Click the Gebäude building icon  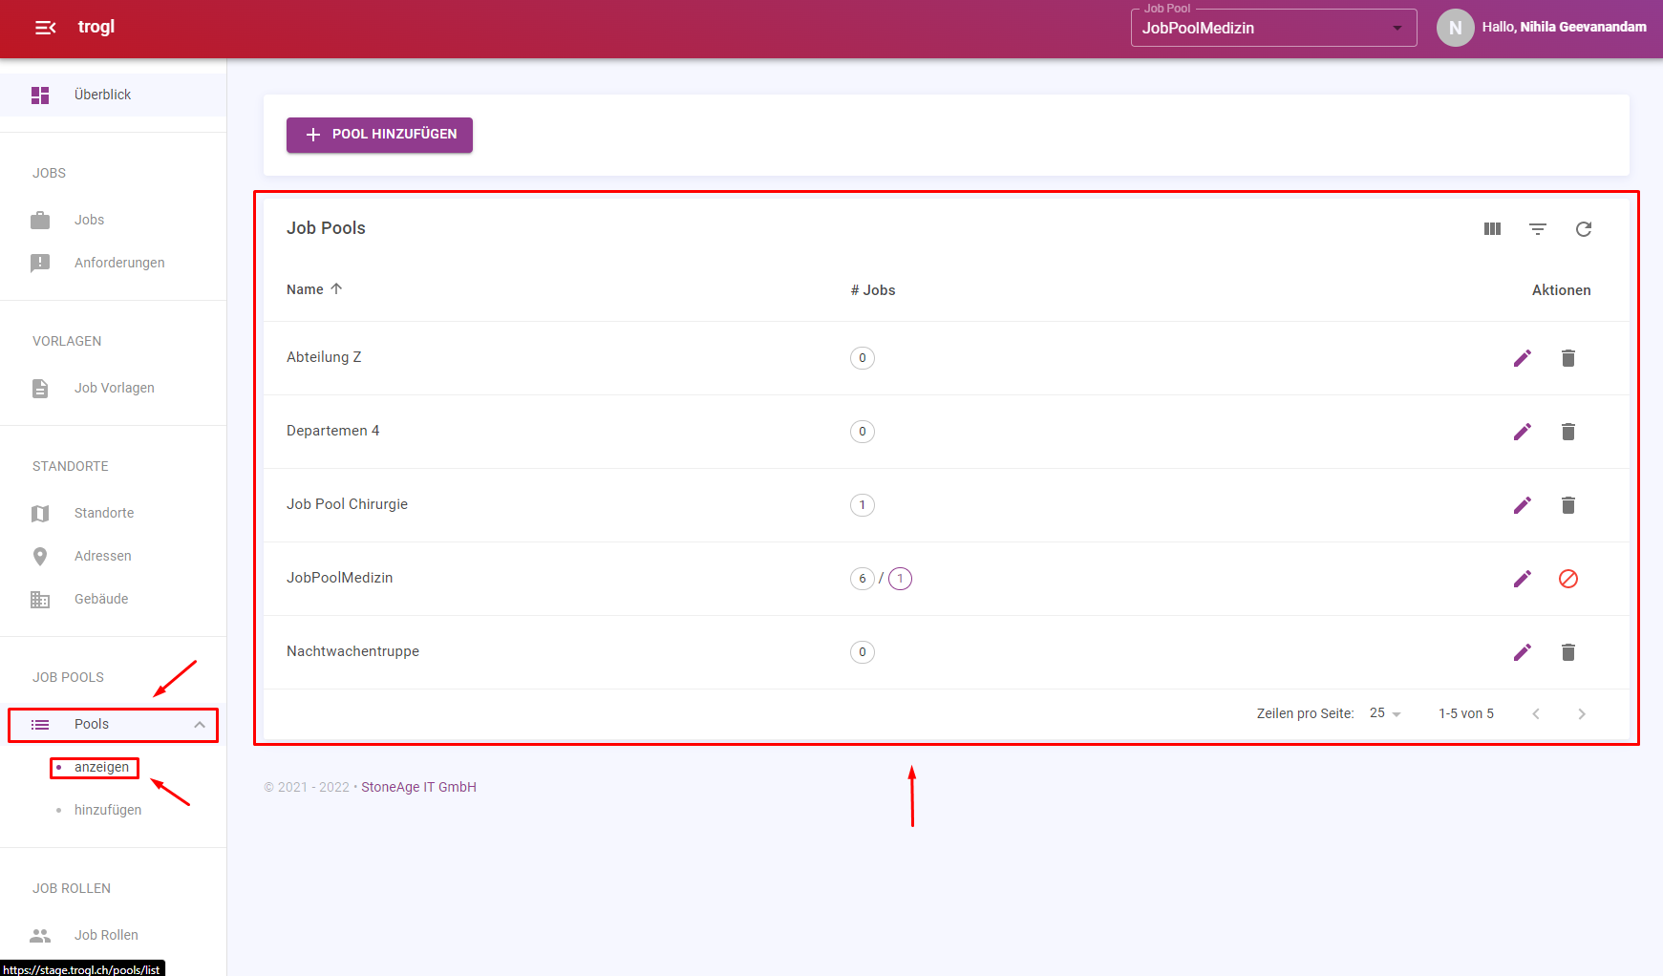click(40, 599)
